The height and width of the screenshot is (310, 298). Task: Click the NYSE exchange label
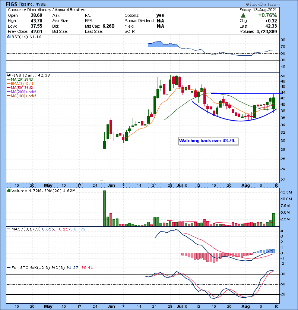(41, 4)
